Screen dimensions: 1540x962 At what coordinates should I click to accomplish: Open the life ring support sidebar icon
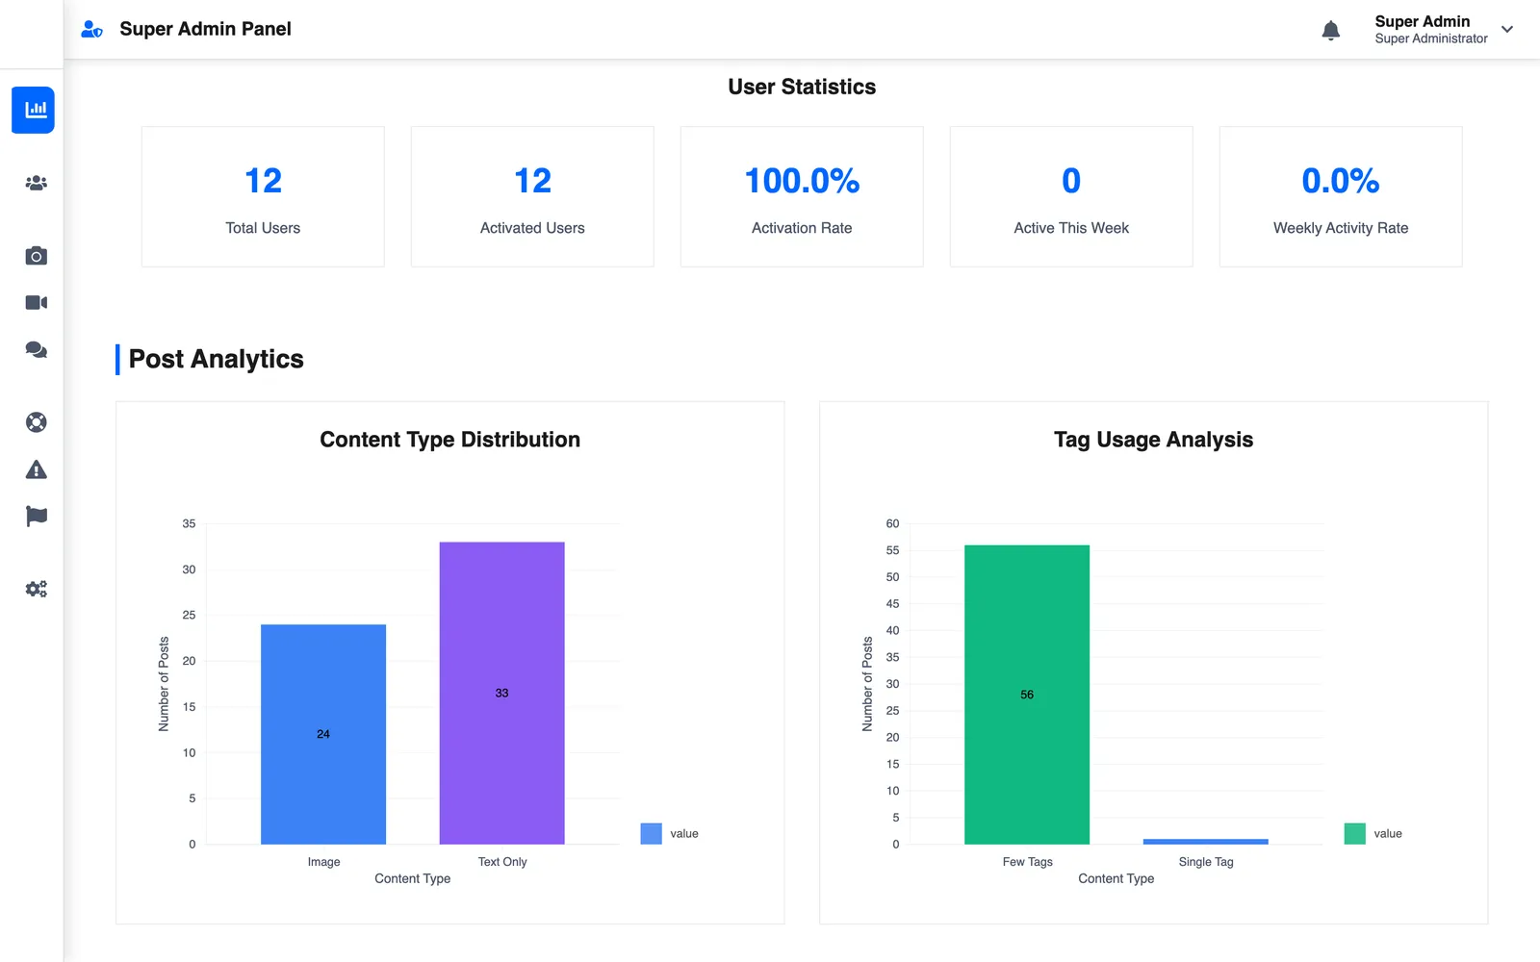pyautogui.click(x=36, y=422)
